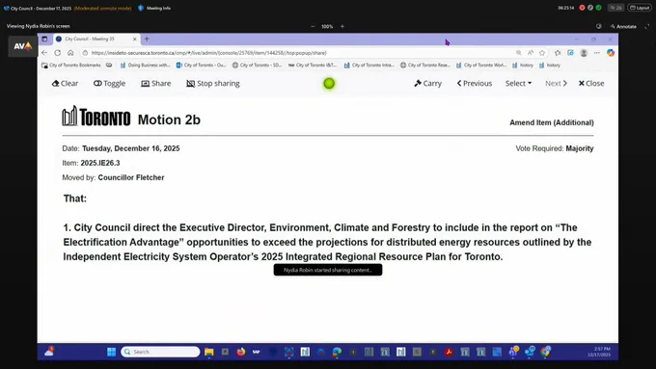Screen dimensions: 656x369
Task: Reload the page with Refresh icon
Action: (58, 53)
